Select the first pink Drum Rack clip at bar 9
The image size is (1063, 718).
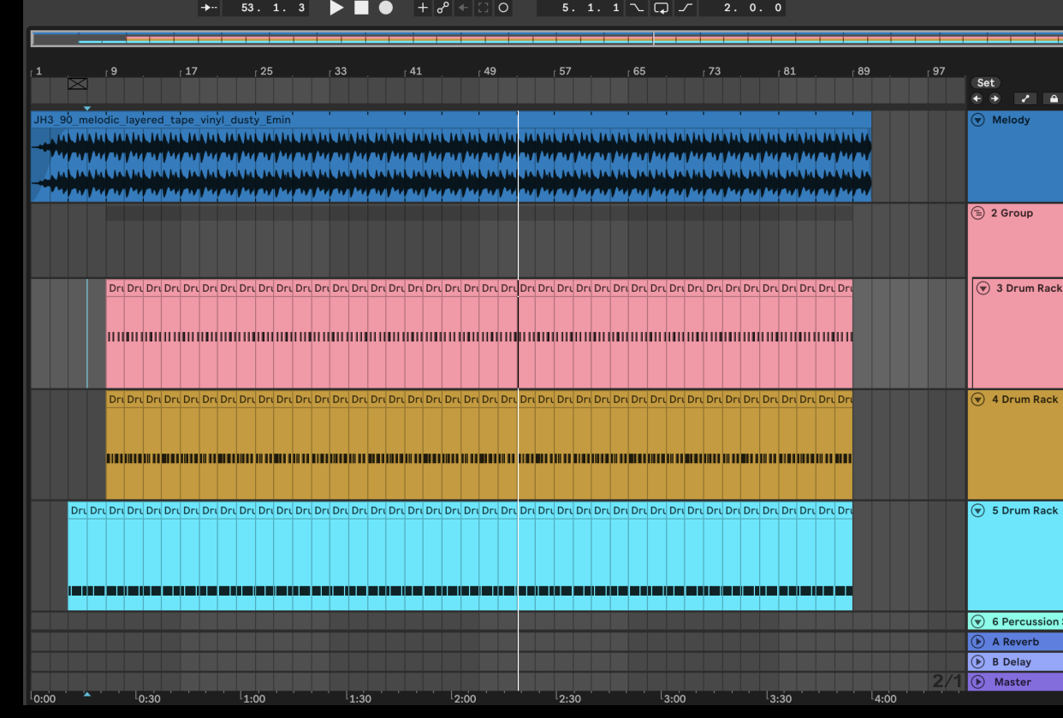(115, 334)
